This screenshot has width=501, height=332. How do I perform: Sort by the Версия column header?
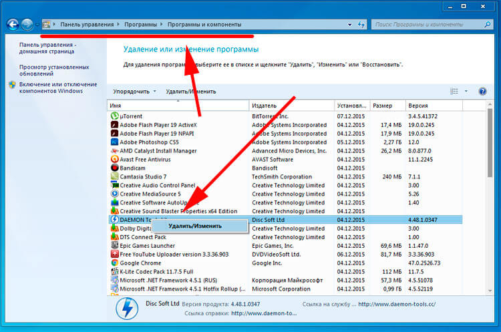pyautogui.click(x=434, y=106)
